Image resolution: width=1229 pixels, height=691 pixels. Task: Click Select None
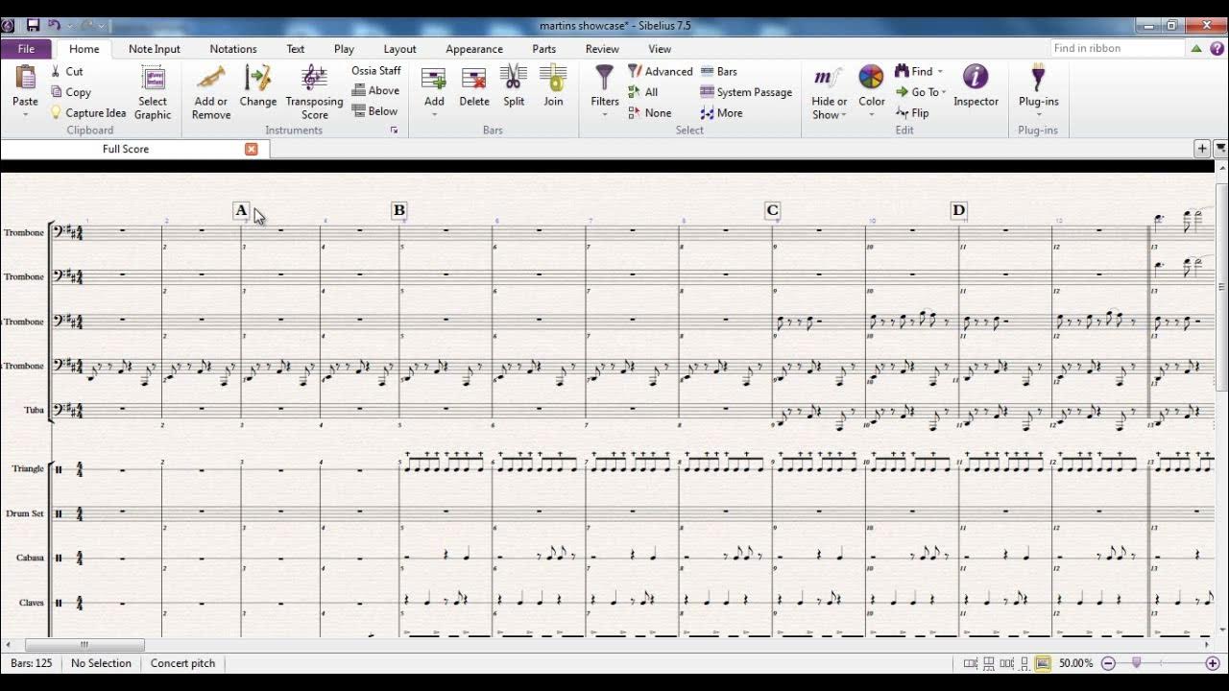649,112
